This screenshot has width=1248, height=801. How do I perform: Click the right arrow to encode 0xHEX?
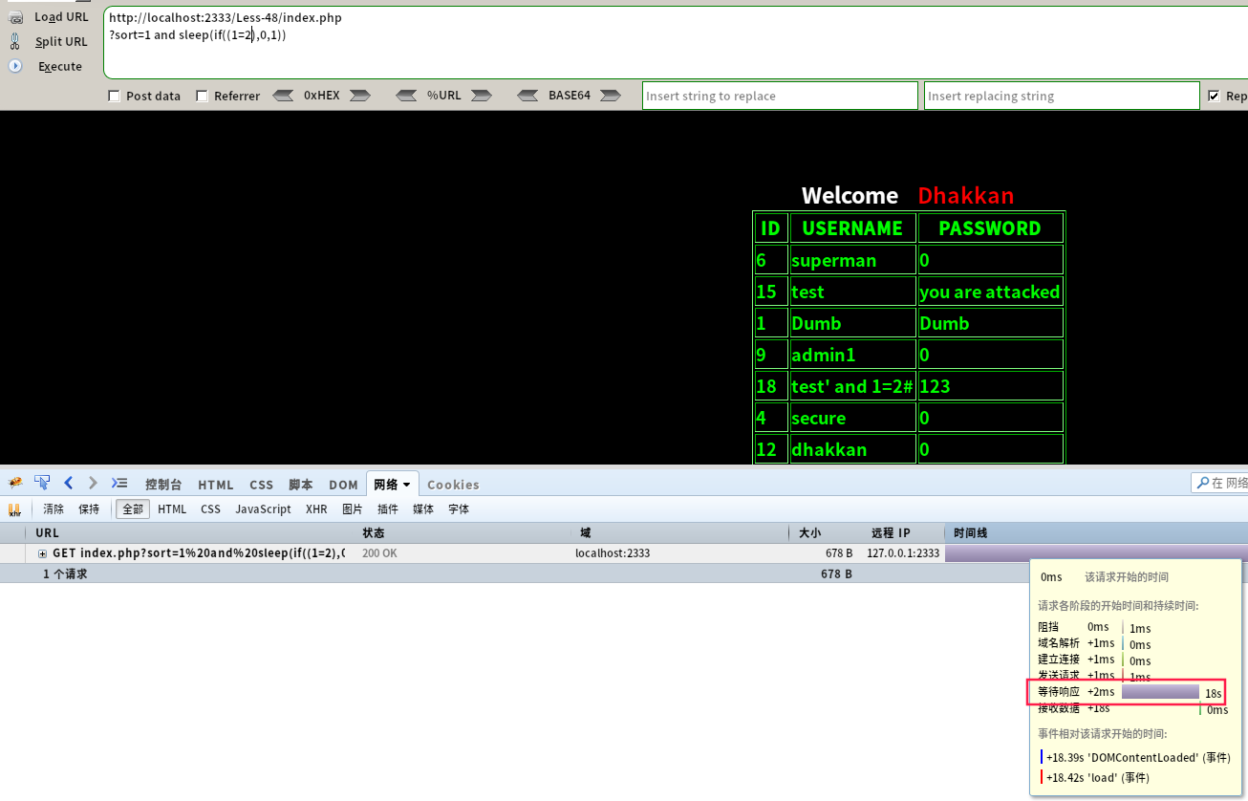point(359,96)
